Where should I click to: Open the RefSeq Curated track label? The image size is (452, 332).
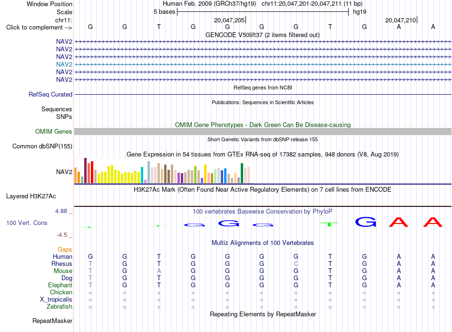click(x=50, y=94)
